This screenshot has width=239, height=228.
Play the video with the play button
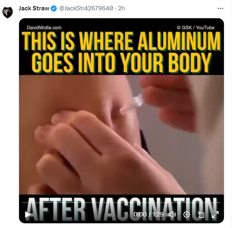[x=27, y=214]
